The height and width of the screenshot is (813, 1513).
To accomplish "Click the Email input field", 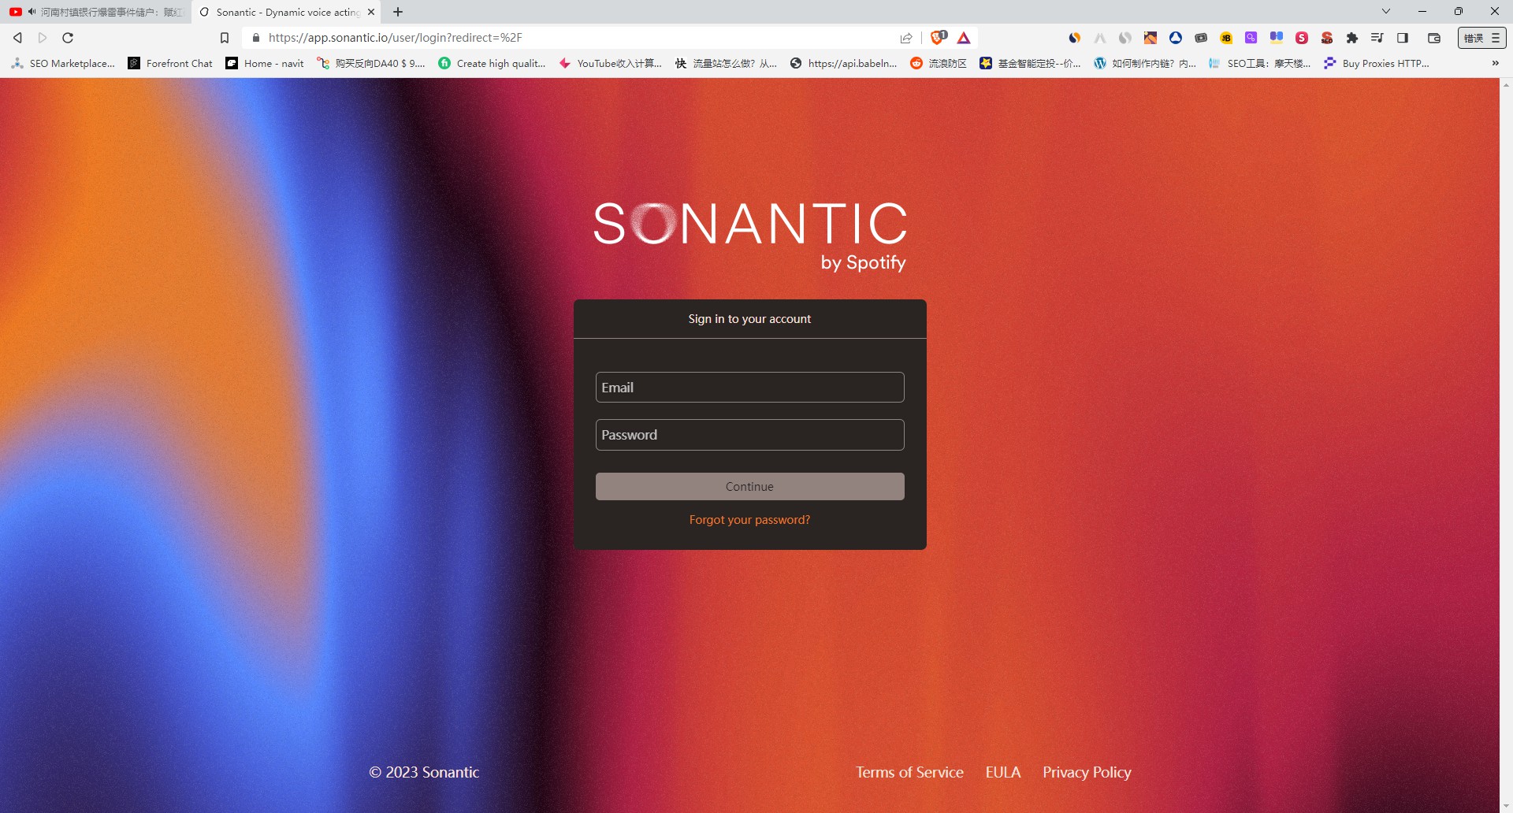I will (x=749, y=387).
